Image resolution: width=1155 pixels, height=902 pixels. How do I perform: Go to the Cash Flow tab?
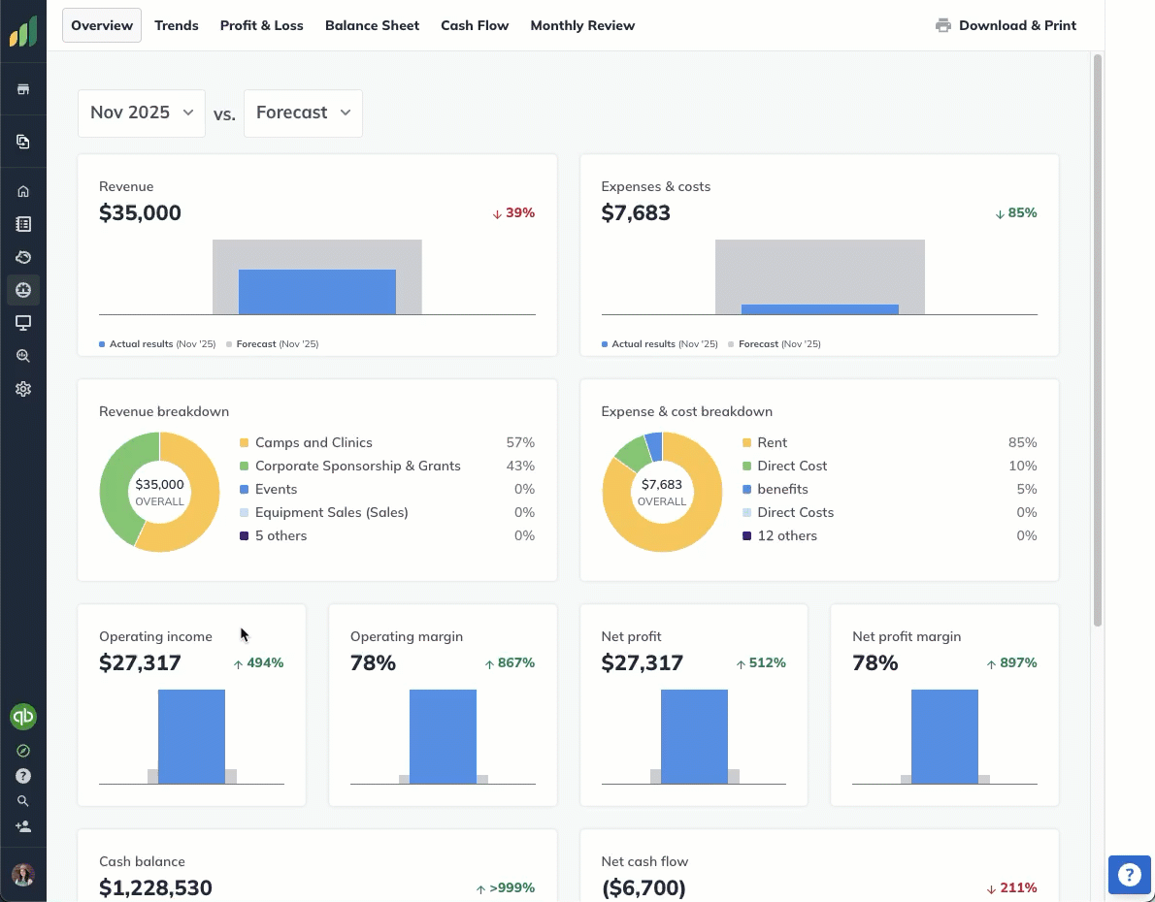(x=475, y=25)
